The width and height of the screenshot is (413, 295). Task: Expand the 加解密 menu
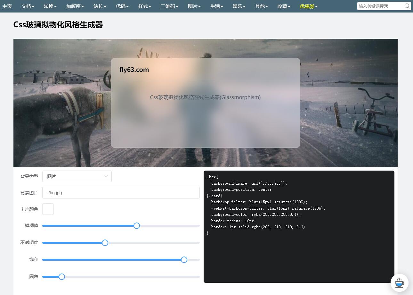click(74, 6)
